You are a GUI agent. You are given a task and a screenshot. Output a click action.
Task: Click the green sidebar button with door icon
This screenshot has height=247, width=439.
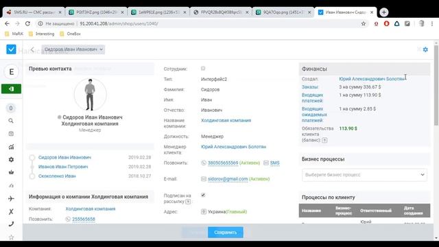coord(11,89)
